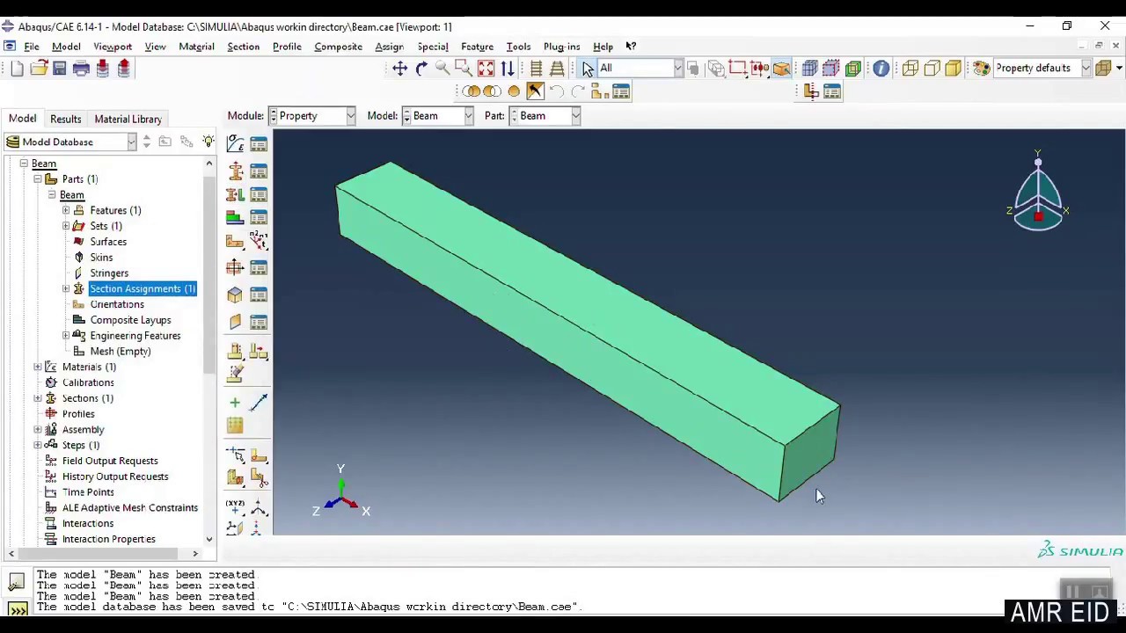Click the Create Material icon

point(235,144)
